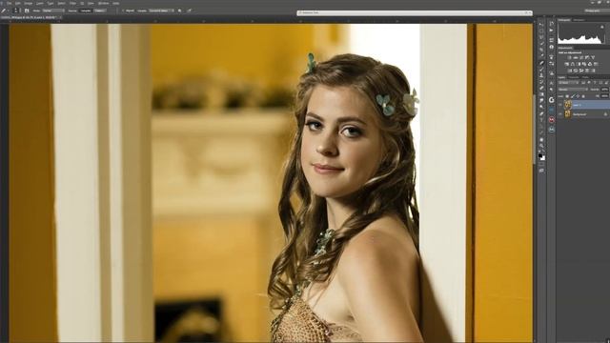Viewport: 610px width, 343px height.
Task: Toggle pixel layer filter in Layers panel
Action: coord(582,83)
